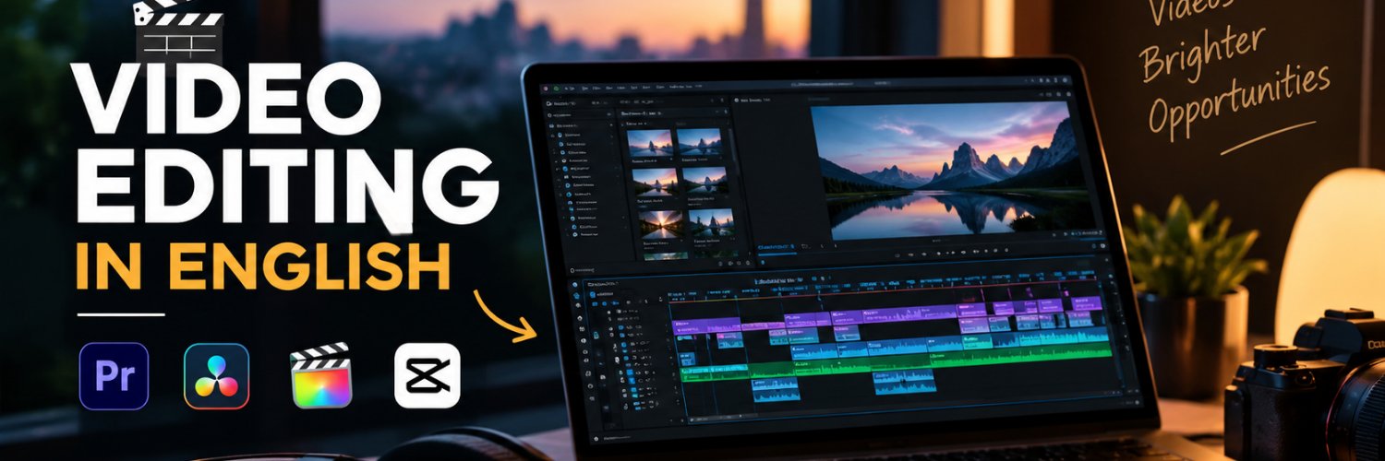Click the "IN ENGLISH" yellow text
This screenshot has width=1385, height=461.
pyautogui.click(x=263, y=266)
